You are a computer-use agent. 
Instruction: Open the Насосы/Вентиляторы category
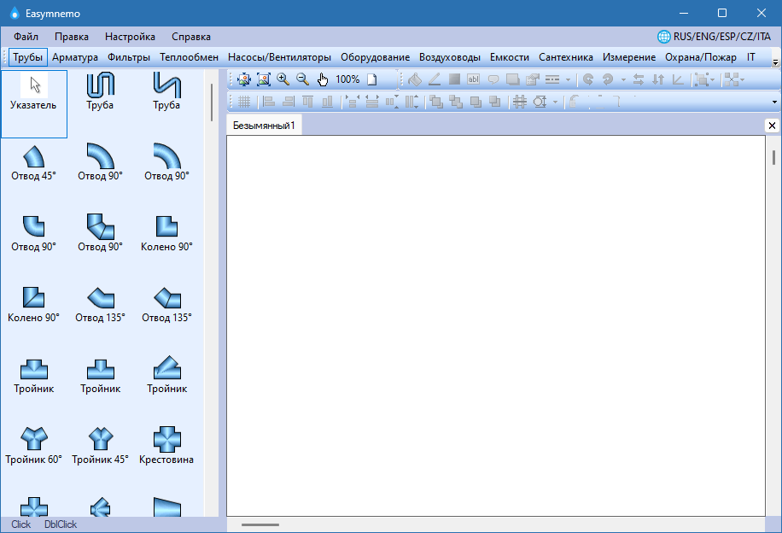[279, 57]
